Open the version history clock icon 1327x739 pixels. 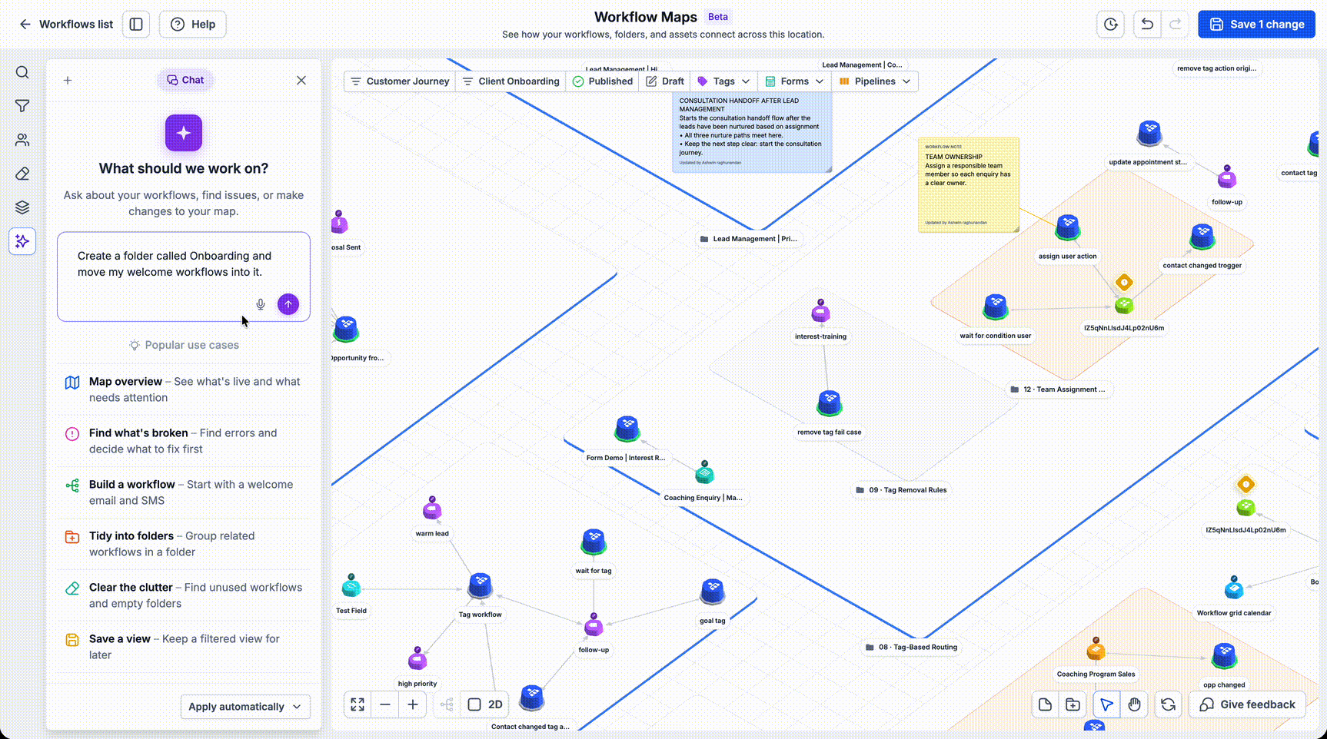click(1111, 24)
